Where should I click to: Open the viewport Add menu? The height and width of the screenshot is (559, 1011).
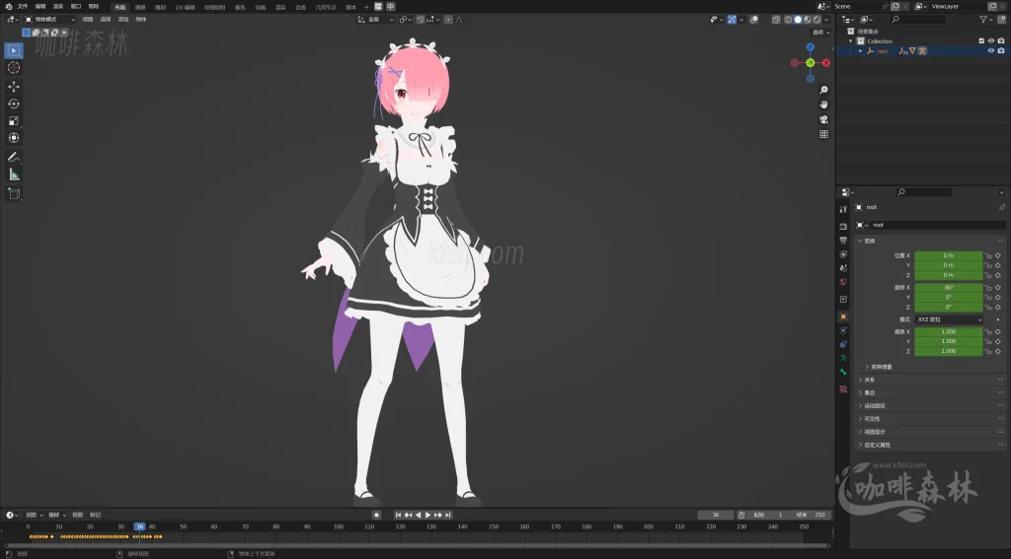[123, 20]
